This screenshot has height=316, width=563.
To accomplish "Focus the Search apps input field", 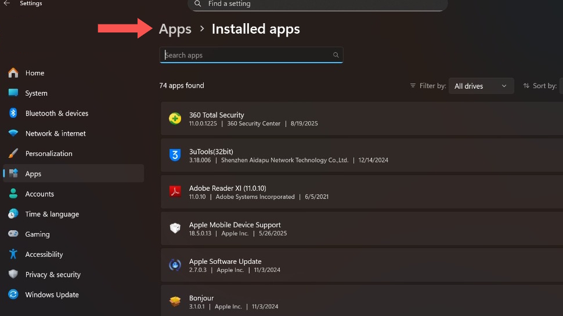I will coord(251,55).
